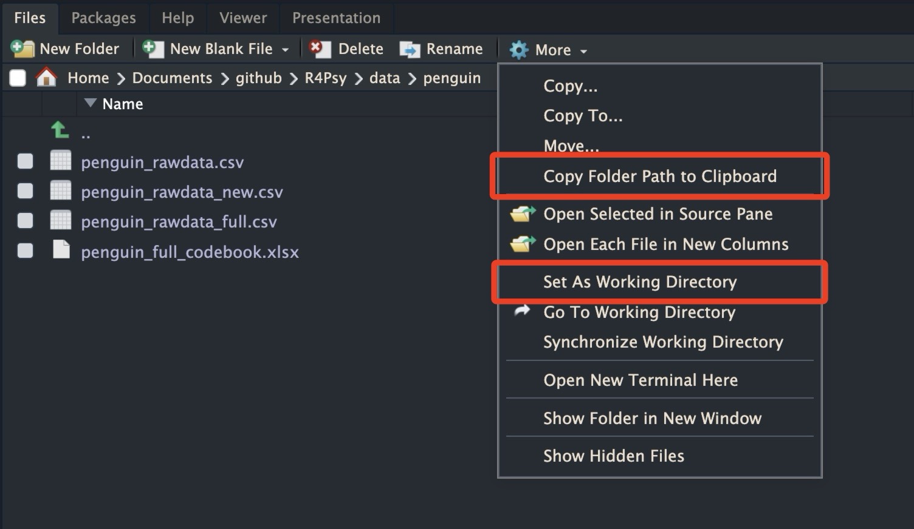This screenshot has height=529, width=914.
Task: Expand the New Blank File dropdown arrow
Action: 285,50
